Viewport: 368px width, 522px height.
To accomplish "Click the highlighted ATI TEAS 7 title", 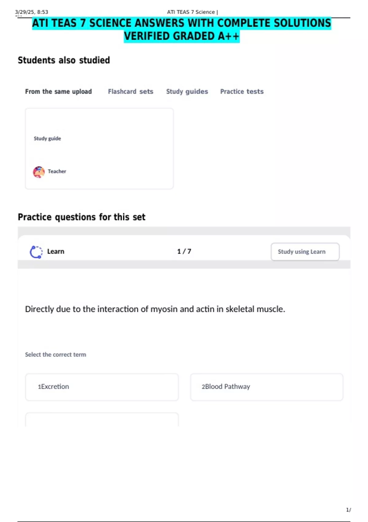I will coord(182,29).
